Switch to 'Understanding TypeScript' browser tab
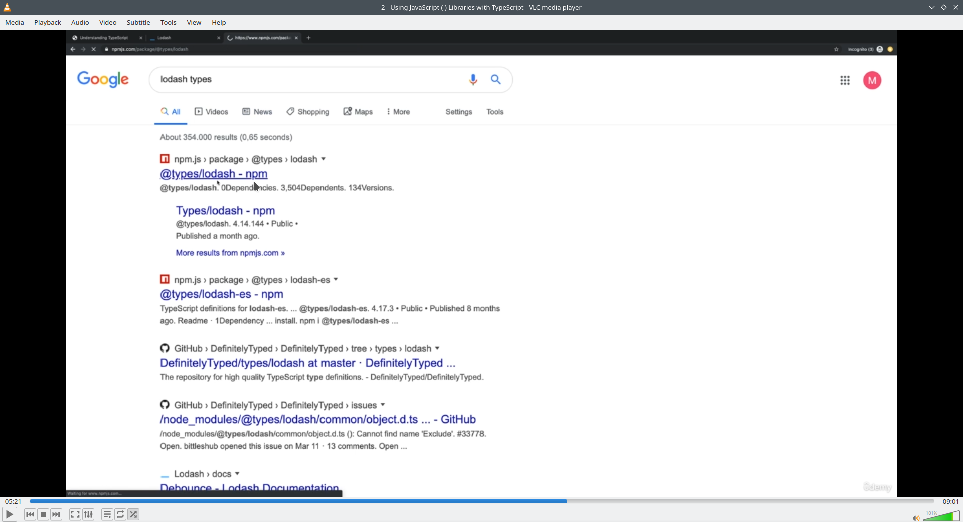 point(104,38)
